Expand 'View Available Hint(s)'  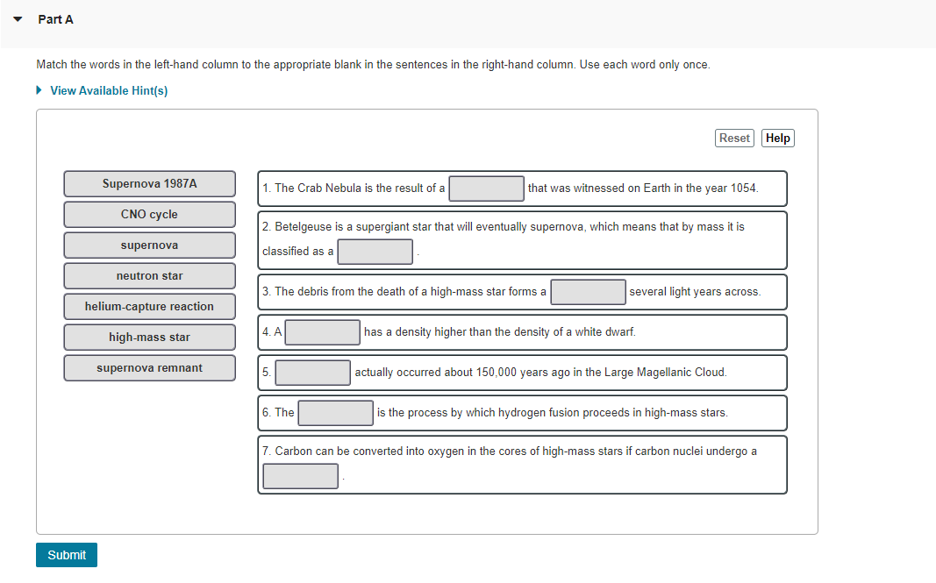pyautogui.click(x=109, y=90)
